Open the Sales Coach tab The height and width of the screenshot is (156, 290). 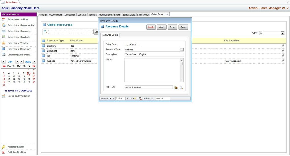(x=143, y=14)
